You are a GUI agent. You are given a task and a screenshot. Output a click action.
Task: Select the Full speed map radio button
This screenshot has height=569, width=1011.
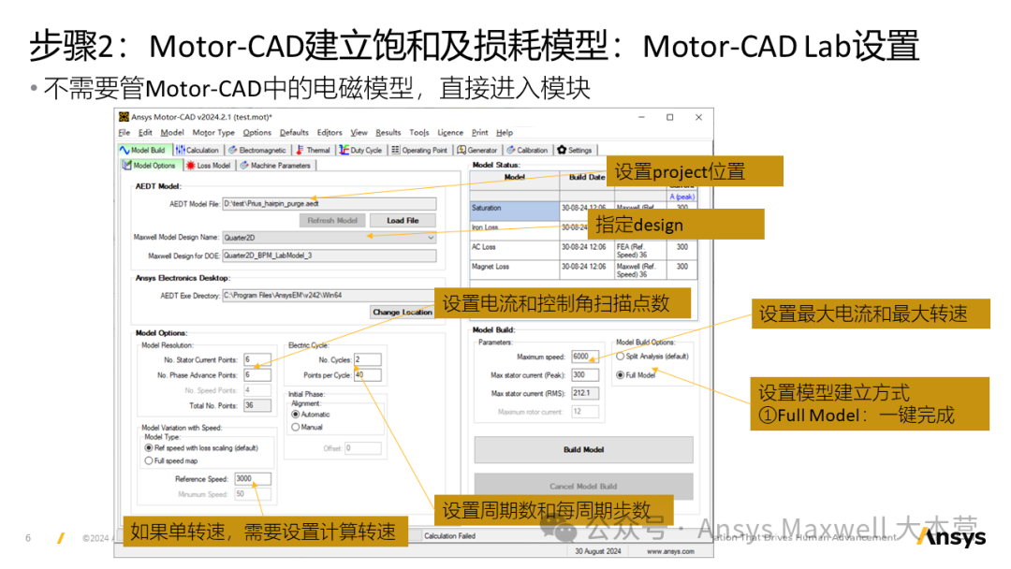149,460
